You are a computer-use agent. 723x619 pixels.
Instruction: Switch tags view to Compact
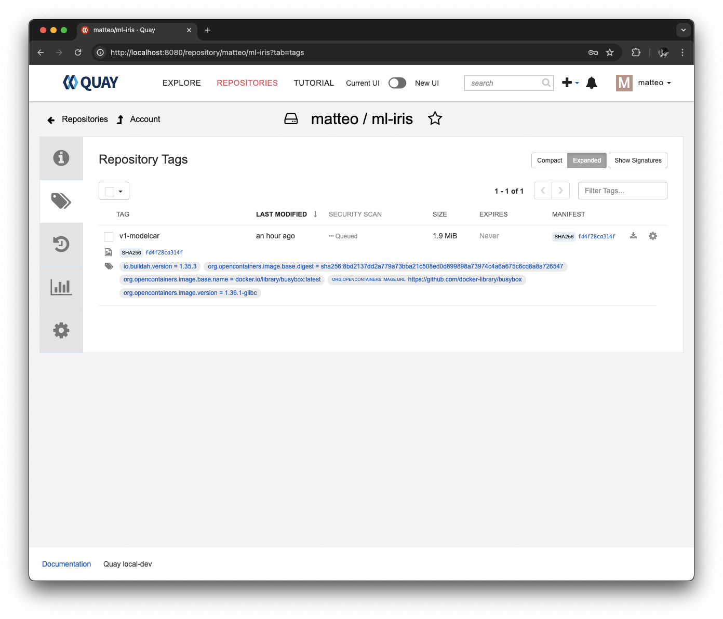coord(549,160)
